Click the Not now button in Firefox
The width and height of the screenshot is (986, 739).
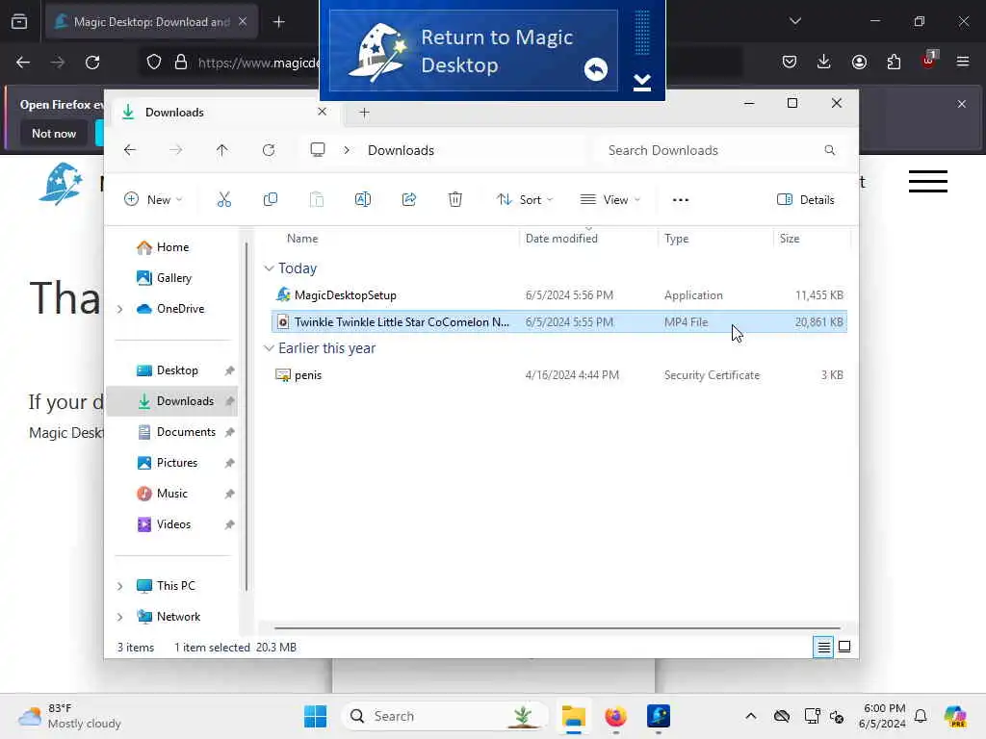pyautogui.click(x=54, y=133)
